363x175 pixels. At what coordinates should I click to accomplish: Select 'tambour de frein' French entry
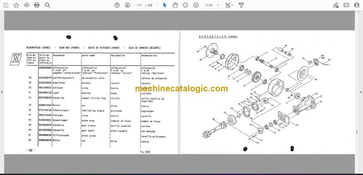(121, 121)
